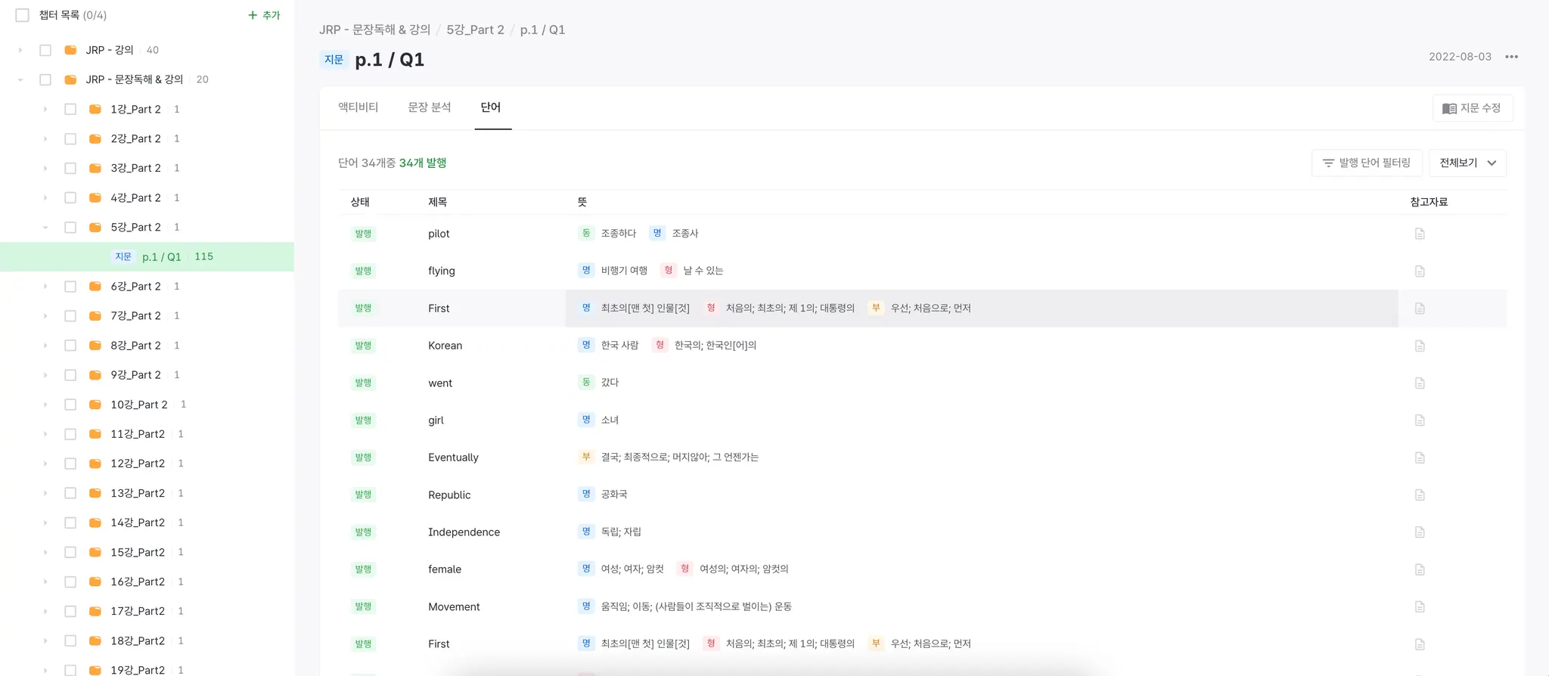Open reference document icon for Movement row
The image size is (1549, 676).
(1420, 606)
